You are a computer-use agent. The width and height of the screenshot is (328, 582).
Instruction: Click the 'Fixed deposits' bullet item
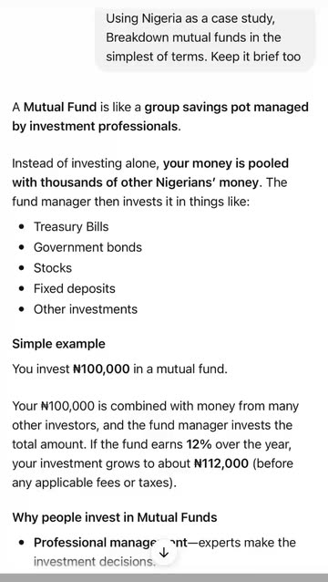[75, 288]
